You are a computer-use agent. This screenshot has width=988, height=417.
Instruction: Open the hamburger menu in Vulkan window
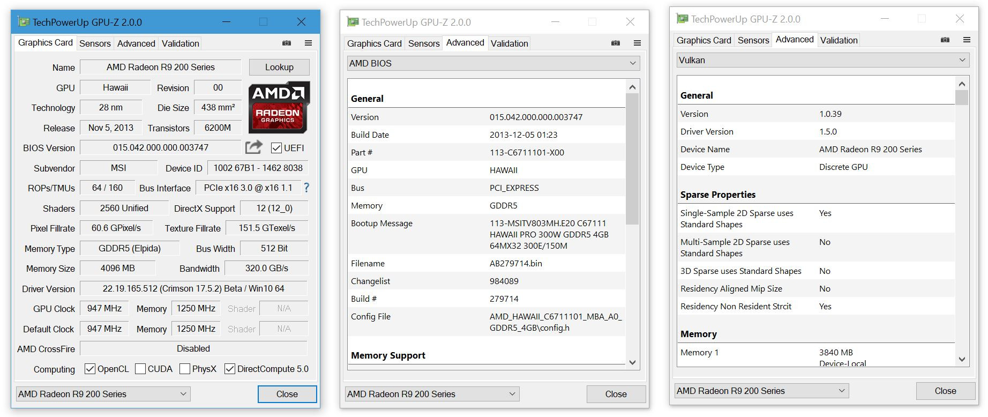(x=967, y=40)
